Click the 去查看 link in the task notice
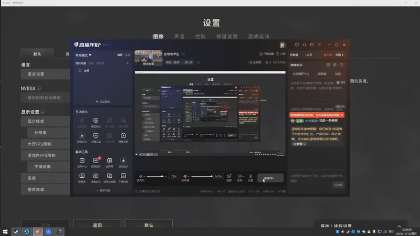Screen dimensions: 420x236 299,144
